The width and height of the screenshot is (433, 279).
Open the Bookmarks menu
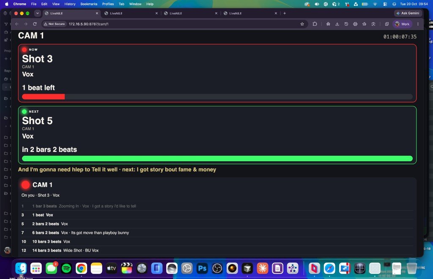point(89,4)
